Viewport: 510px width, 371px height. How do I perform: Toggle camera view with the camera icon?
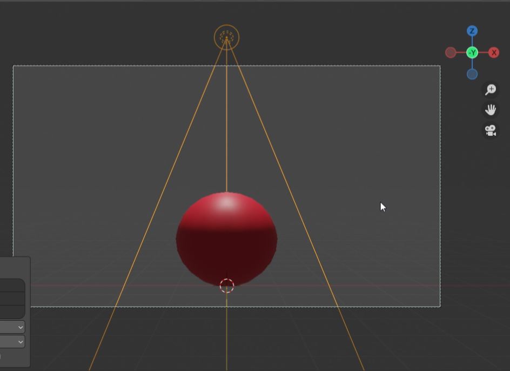tap(491, 131)
